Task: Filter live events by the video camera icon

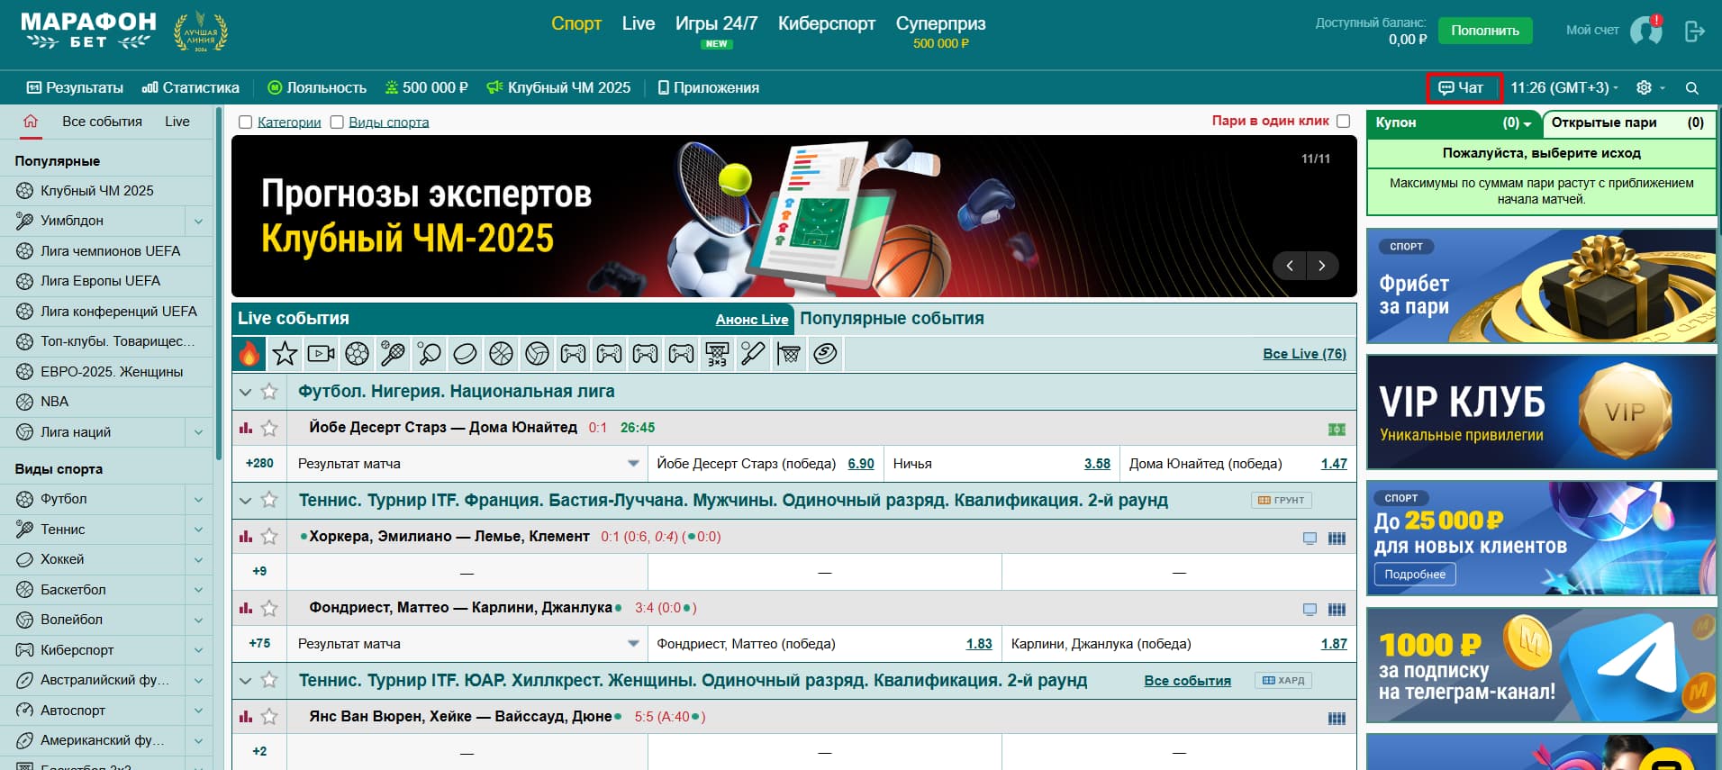Action: click(321, 354)
